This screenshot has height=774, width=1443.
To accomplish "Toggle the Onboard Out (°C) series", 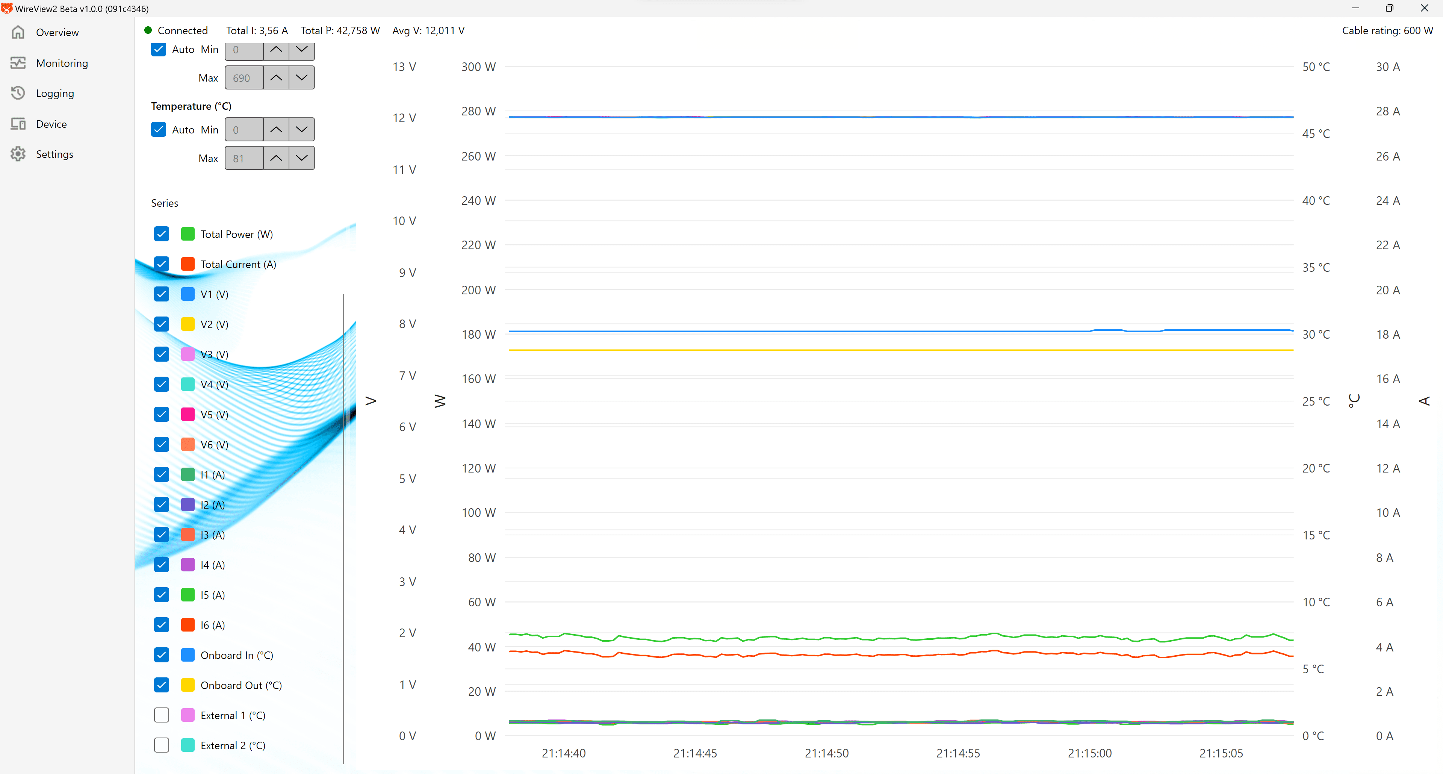I will coord(161,685).
